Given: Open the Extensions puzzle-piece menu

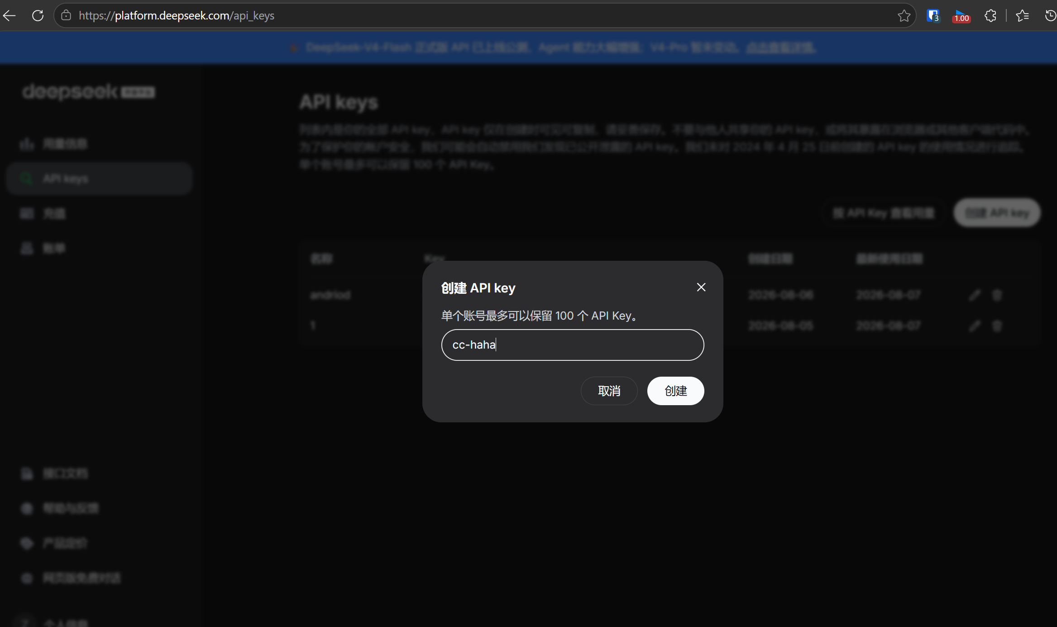Looking at the screenshot, I should pos(990,16).
